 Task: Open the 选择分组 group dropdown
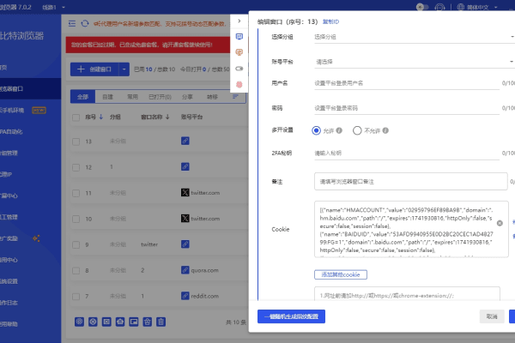click(415, 37)
